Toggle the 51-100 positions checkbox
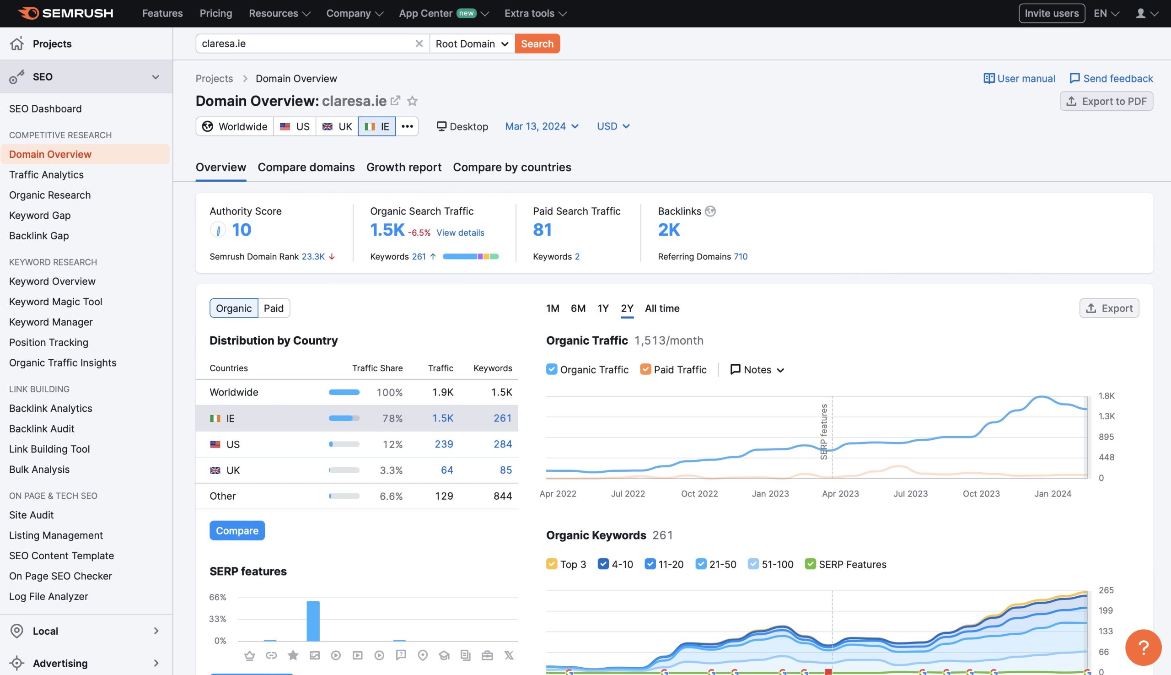 coord(753,564)
